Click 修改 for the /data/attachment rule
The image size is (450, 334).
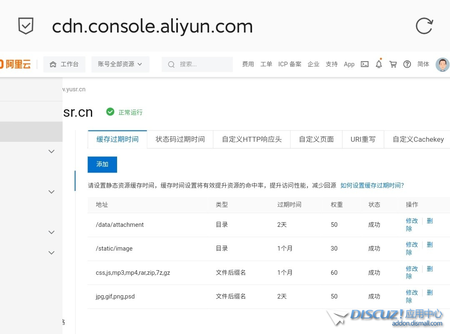[x=412, y=221]
